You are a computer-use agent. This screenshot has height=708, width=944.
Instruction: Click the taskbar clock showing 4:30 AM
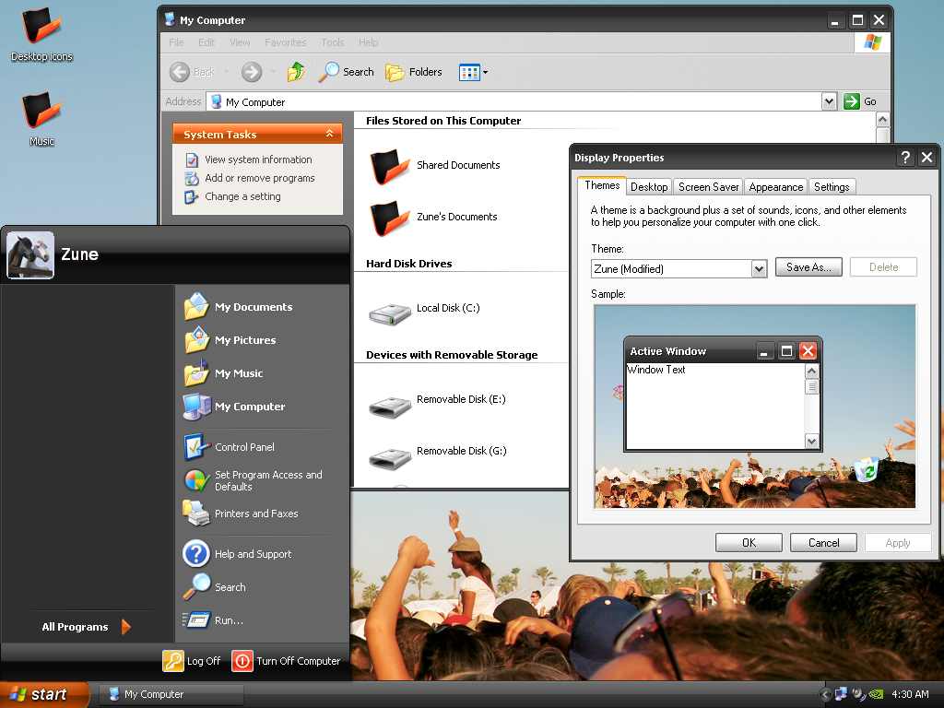click(910, 694)
